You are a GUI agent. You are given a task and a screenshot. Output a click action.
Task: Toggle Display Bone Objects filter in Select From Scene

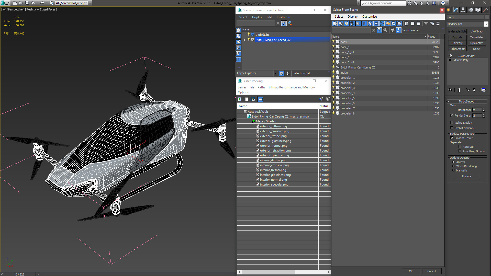(382, 24)
